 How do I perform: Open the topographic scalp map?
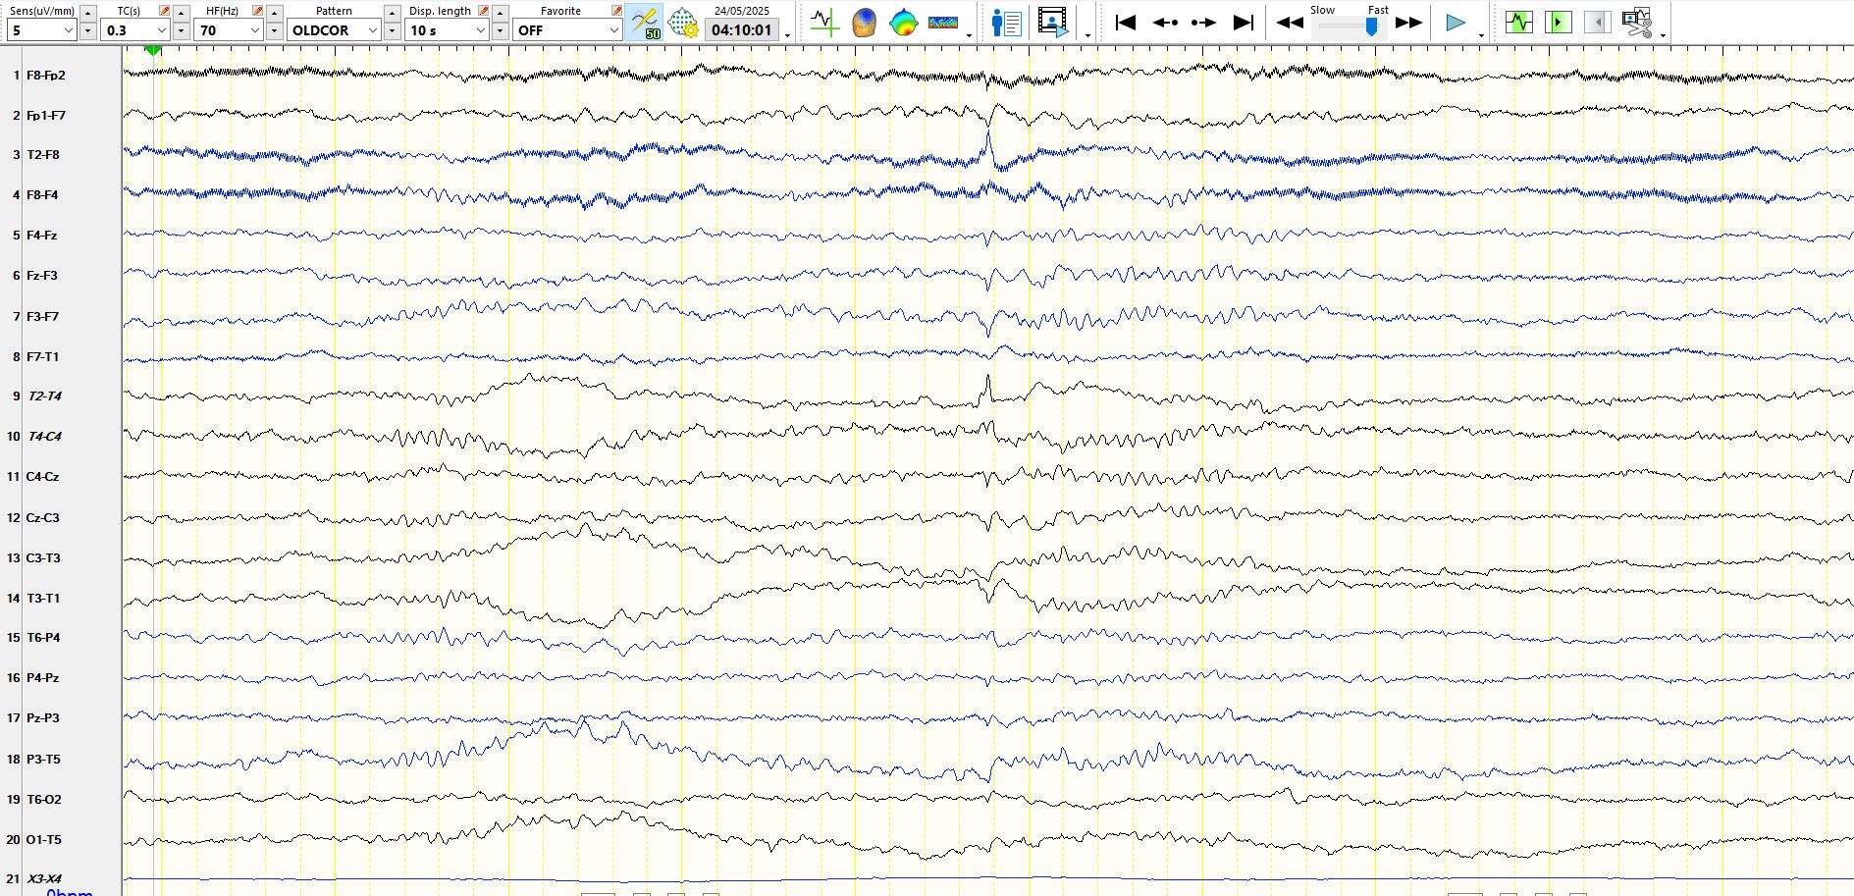tap(903, 23)
